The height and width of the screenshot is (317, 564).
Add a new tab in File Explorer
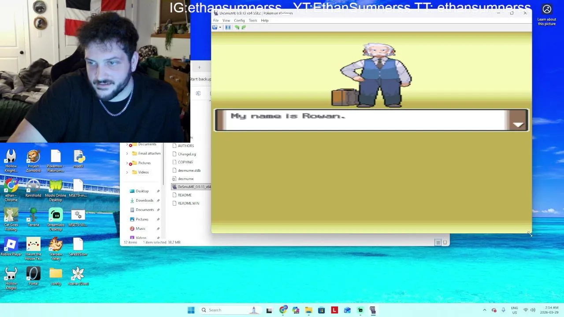click(x=199, y=67)
